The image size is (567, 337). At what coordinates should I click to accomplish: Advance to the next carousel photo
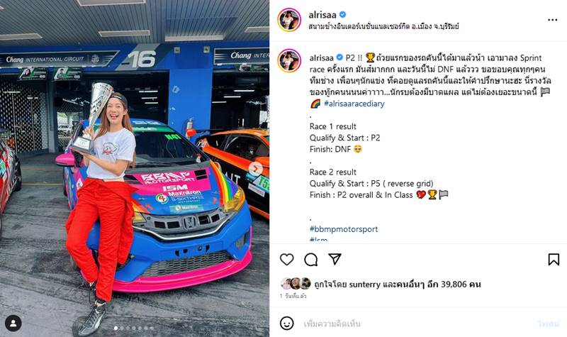point(257,168)
